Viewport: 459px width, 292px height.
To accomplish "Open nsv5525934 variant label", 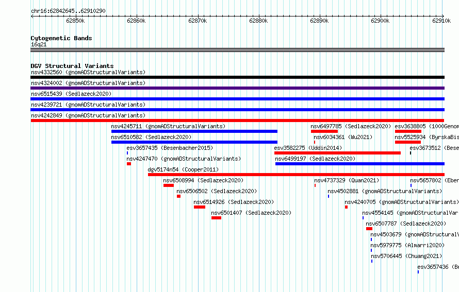I will [x=427, y=137].
